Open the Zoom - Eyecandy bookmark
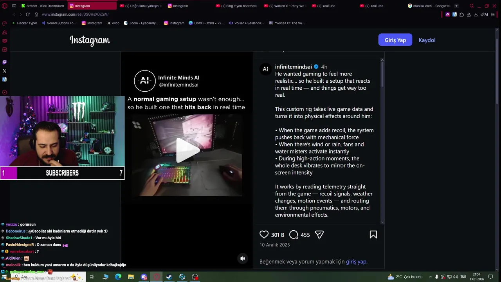 141,23
